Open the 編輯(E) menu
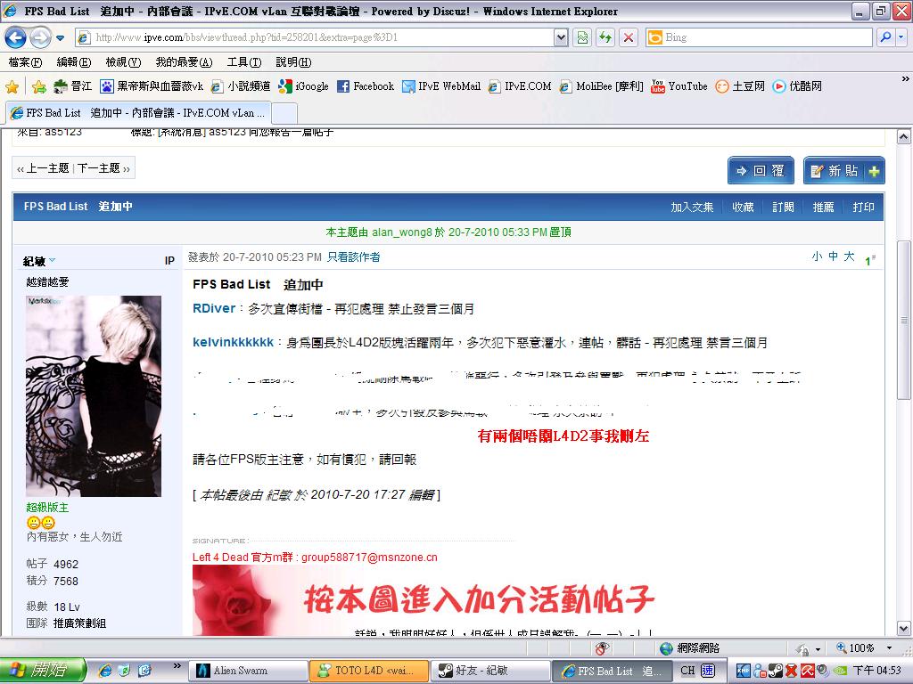Image resolution: width=913 pixels, height=684 pixels. (x=74, y=62)
